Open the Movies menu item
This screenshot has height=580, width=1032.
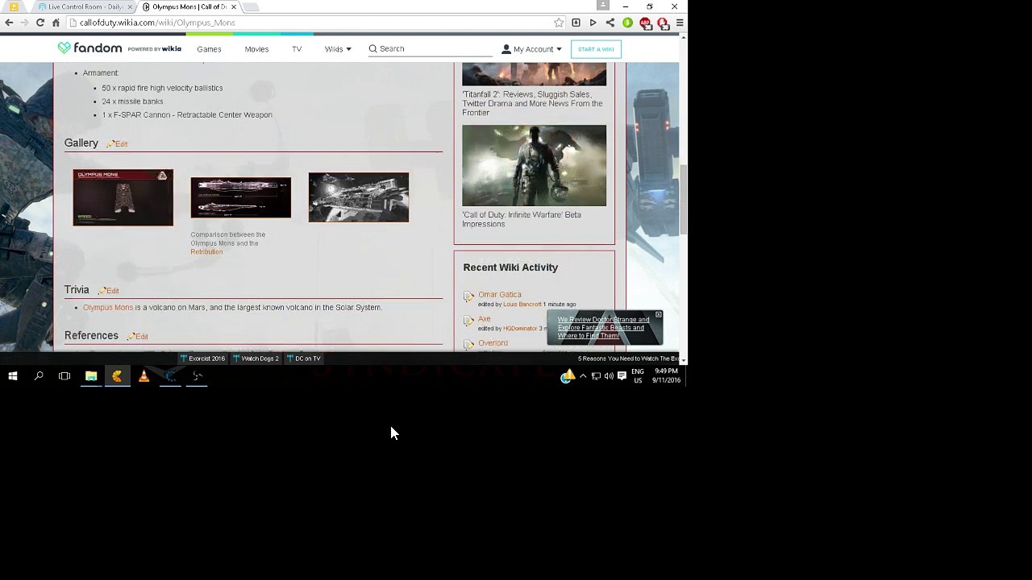256,49
